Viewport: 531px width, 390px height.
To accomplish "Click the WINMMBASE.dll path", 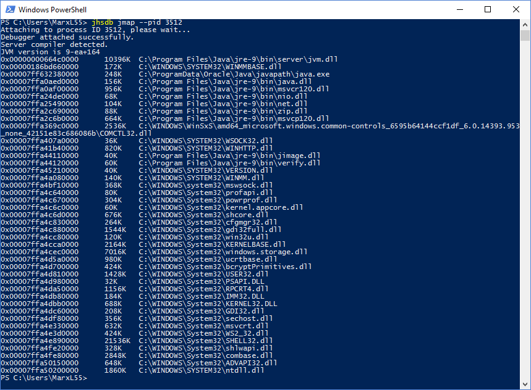I will click(x=210, y=67).
